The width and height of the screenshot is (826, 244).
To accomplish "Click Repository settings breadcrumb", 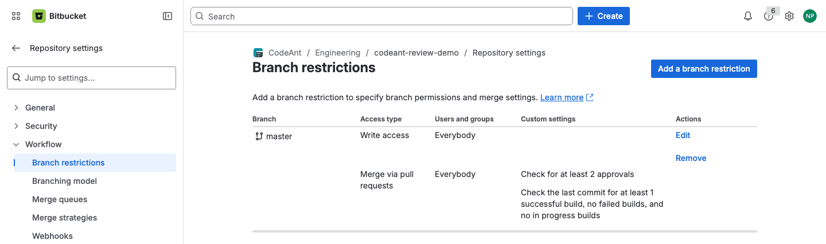I will [x=509, y=53].
